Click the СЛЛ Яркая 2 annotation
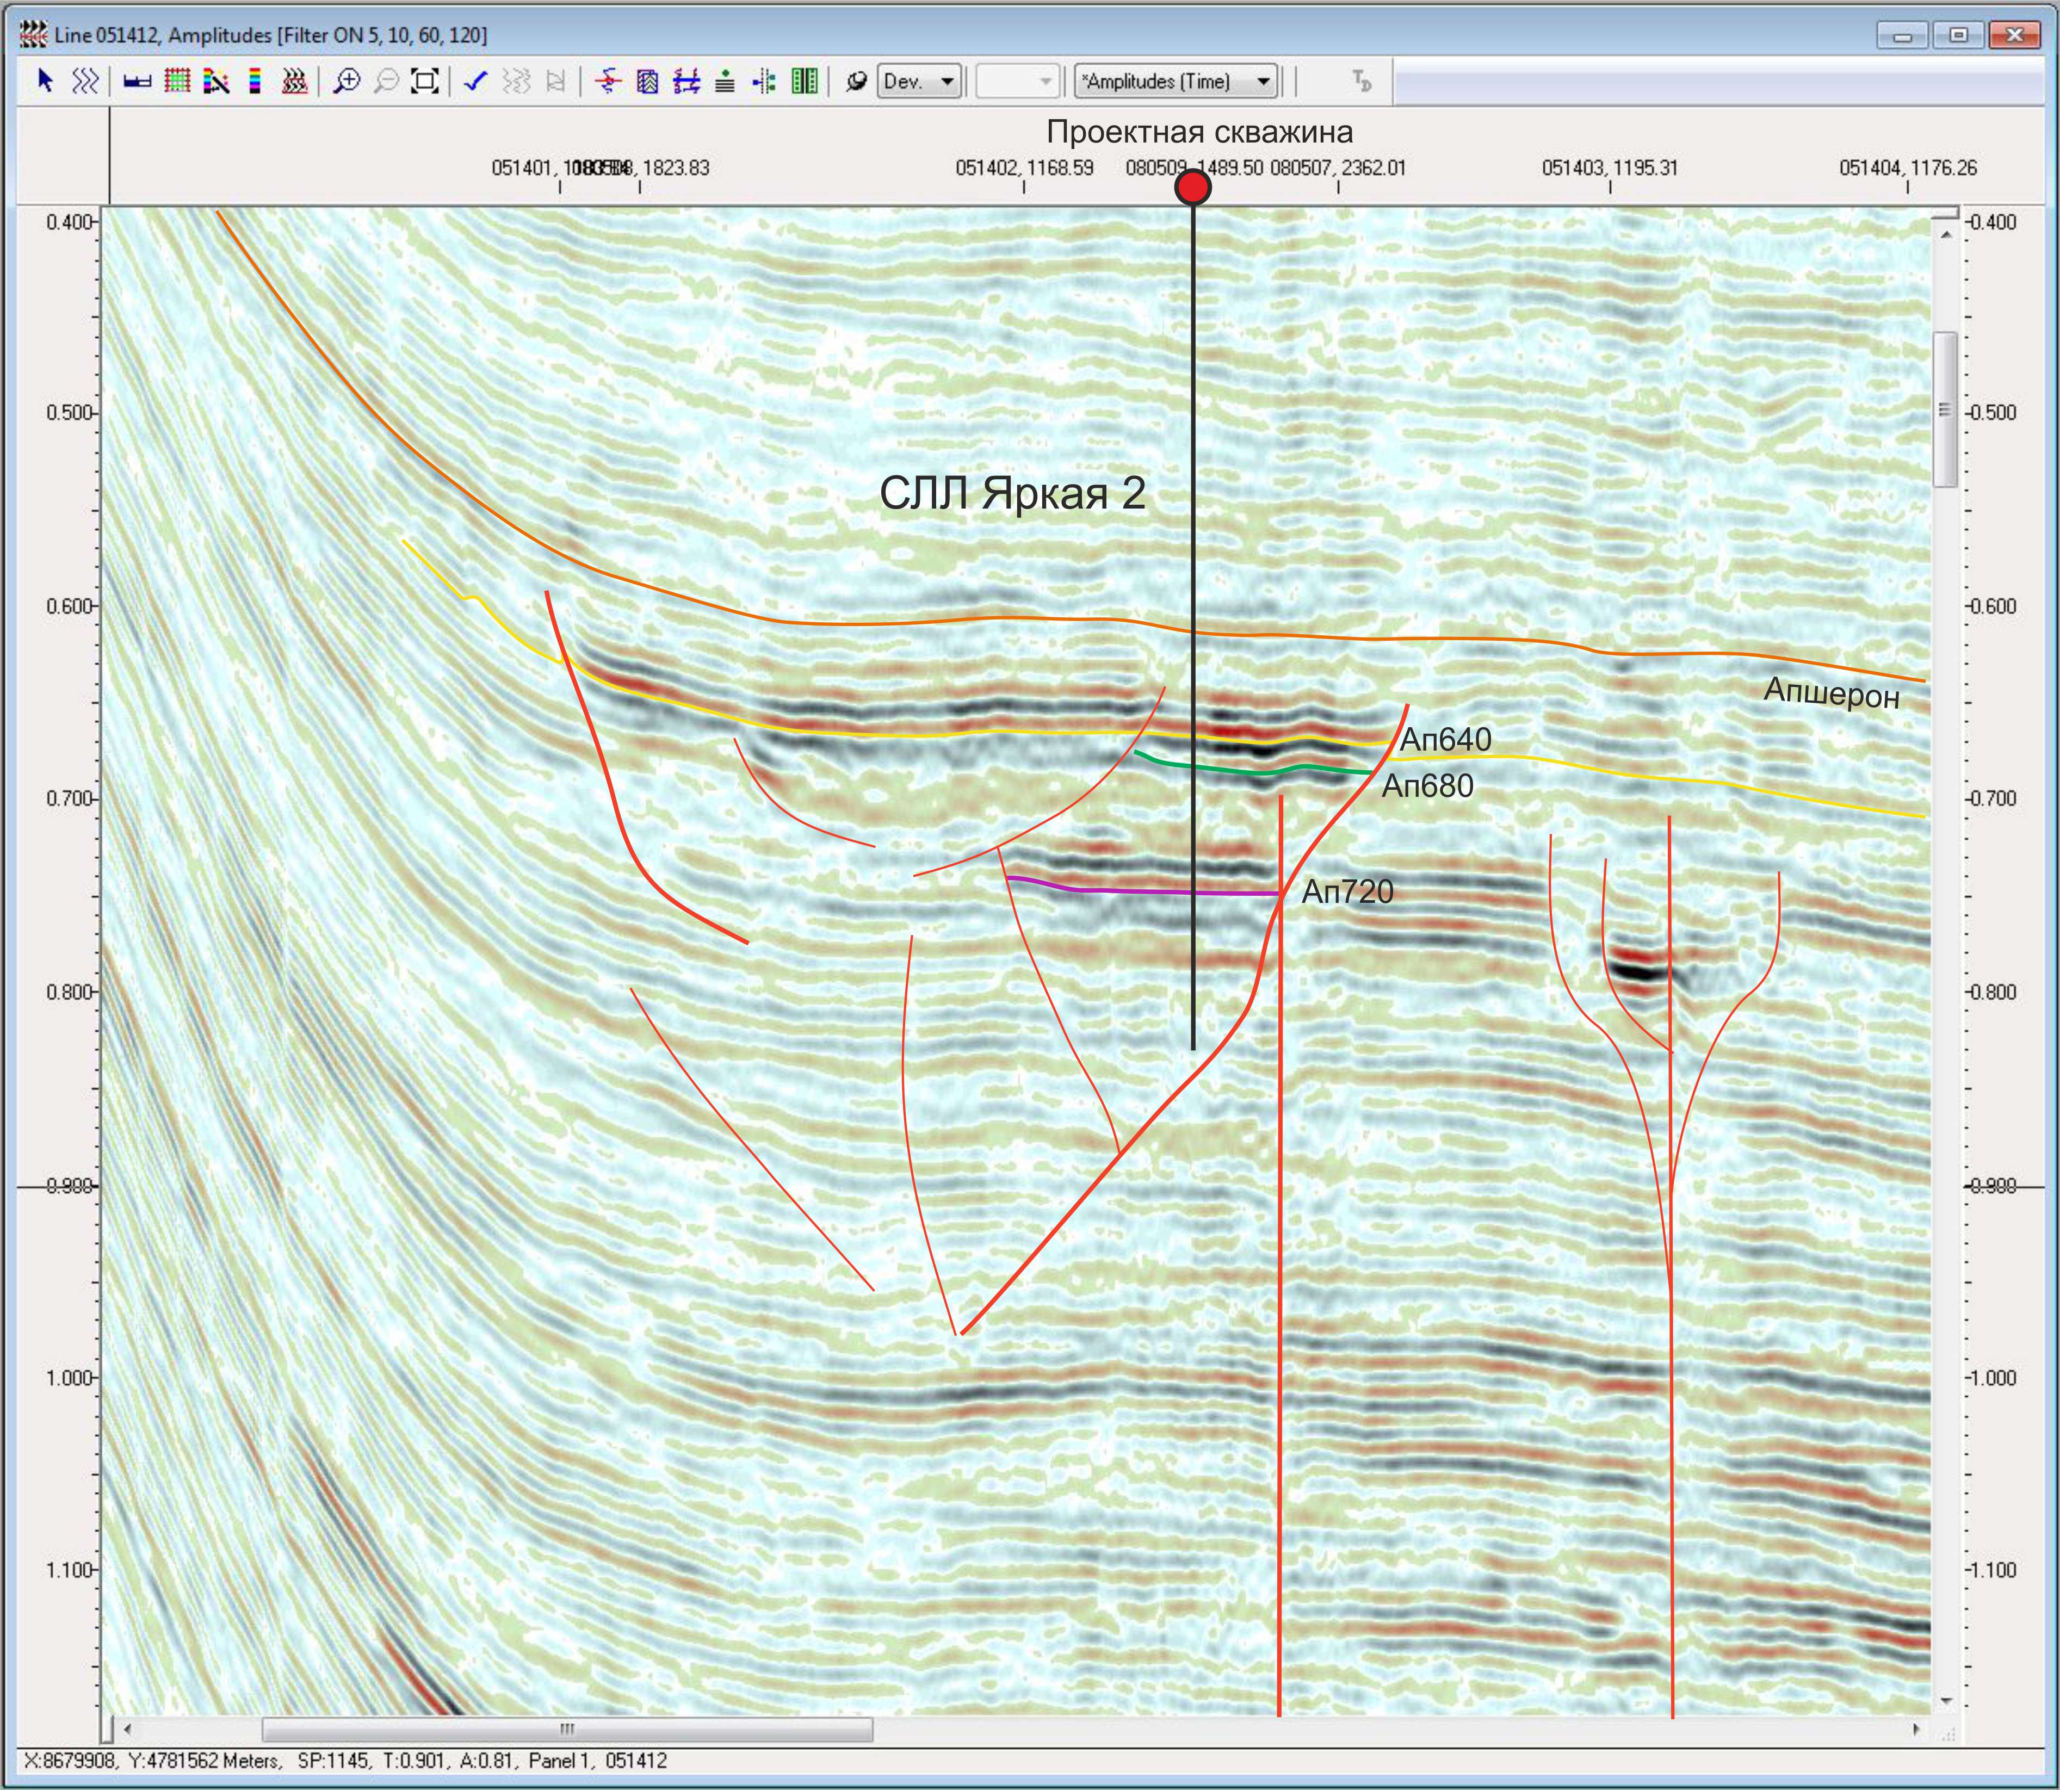Screen dimensions: 2060x1790 pos(1012,493)
